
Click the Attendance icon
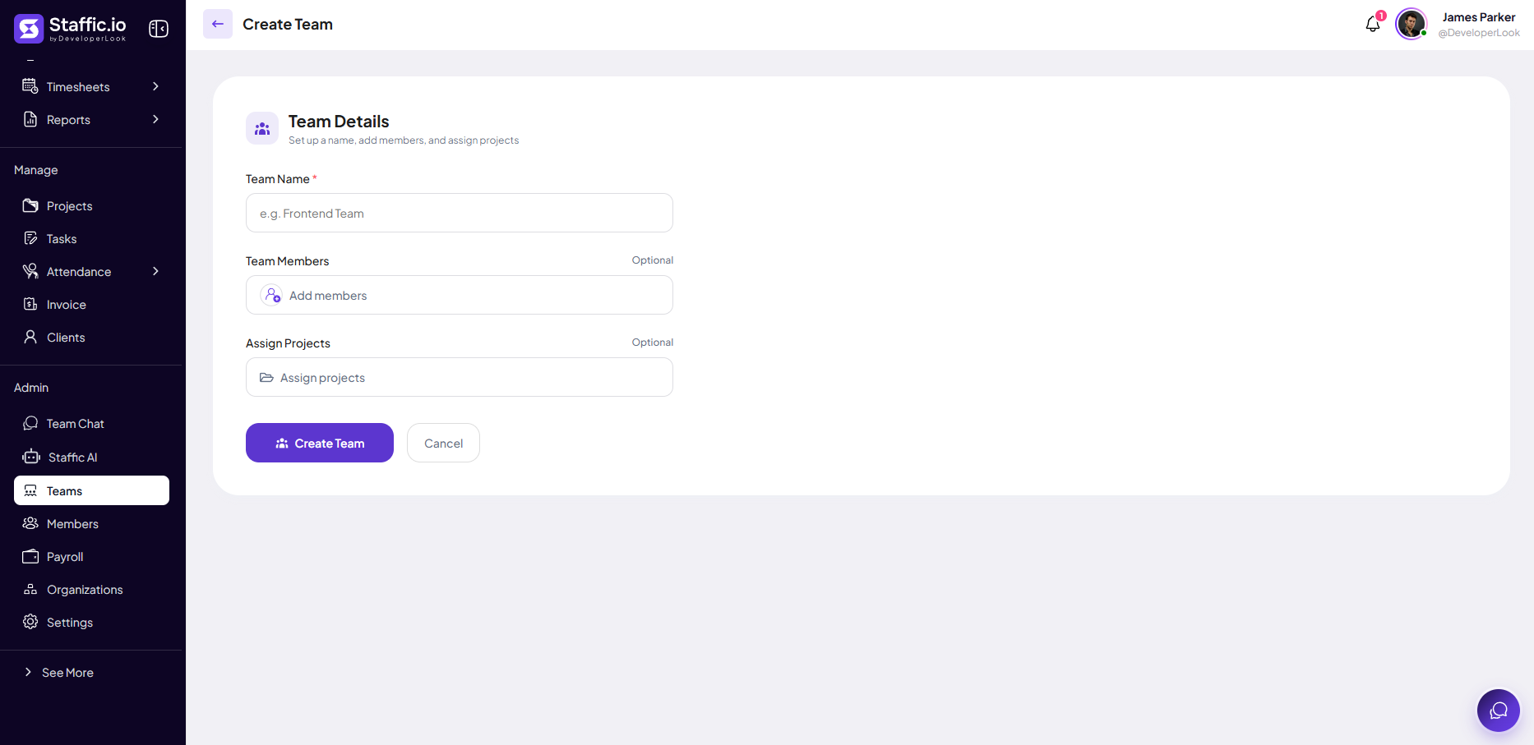(30, 271)
